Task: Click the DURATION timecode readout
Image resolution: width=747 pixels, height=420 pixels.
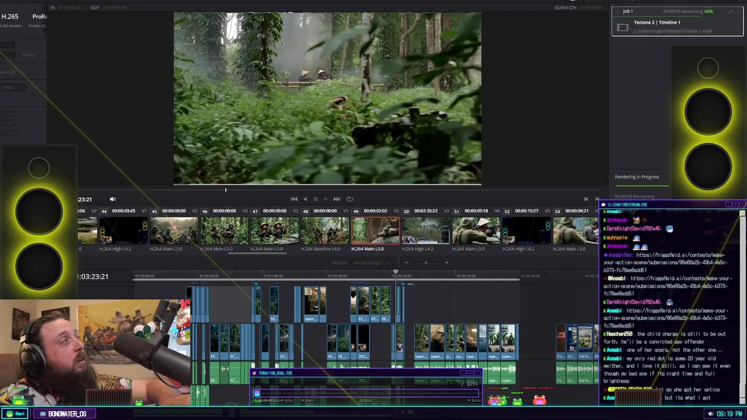Action: point(591,8)
